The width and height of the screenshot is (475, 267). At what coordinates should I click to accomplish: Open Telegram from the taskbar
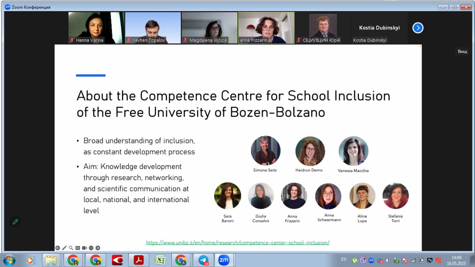203,260
